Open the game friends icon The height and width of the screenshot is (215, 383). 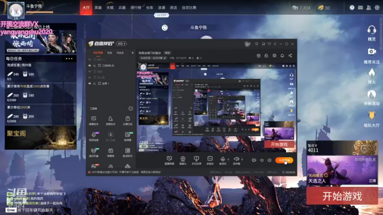(369, 8)
